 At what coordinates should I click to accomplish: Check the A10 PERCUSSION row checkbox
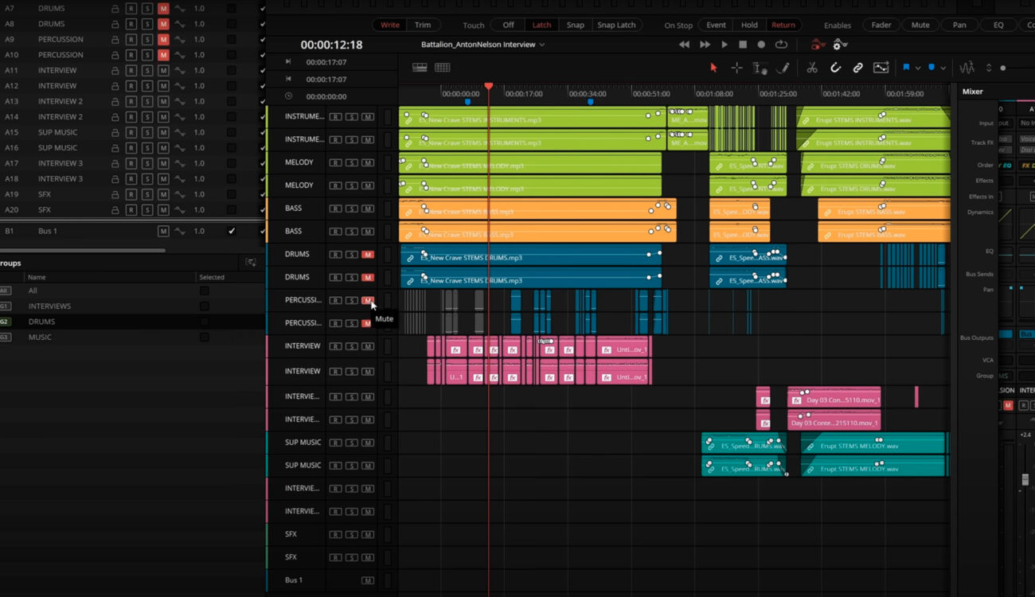pyautogui.click(x=232, y=55)
